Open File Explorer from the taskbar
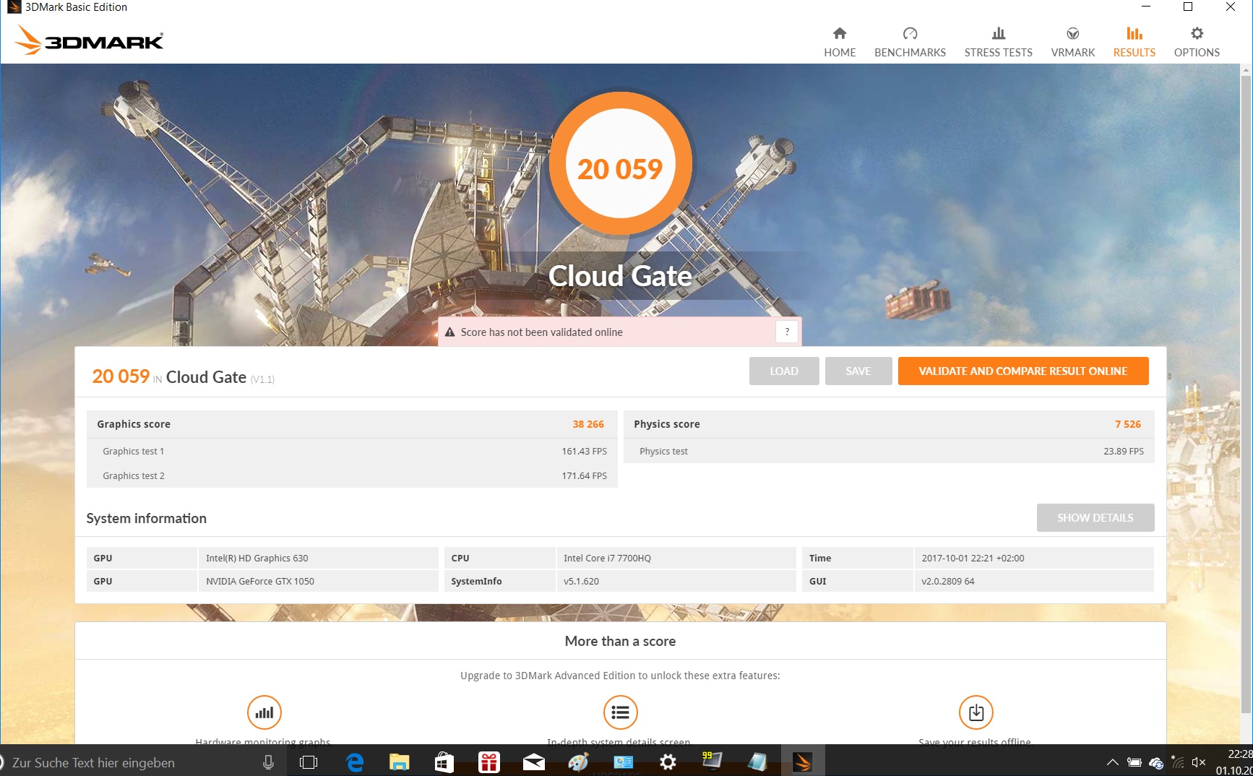This screenshot has width=1253, height=776. [x=400, y=762]
